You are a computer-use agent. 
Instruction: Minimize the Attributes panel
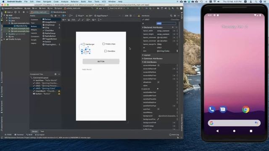tap(178, 16)
